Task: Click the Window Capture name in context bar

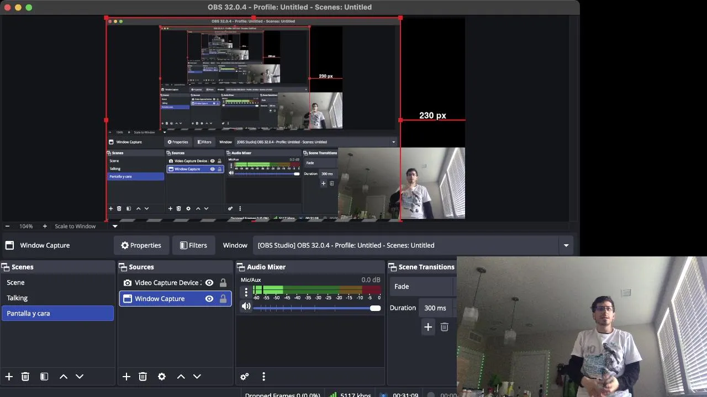Action: pos(45,245)
